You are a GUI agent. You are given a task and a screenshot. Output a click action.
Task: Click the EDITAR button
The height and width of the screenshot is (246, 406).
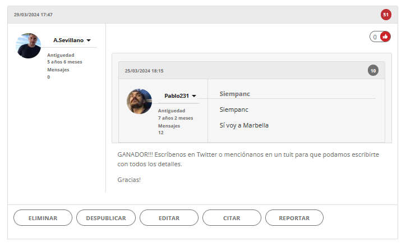coord(169,218)
